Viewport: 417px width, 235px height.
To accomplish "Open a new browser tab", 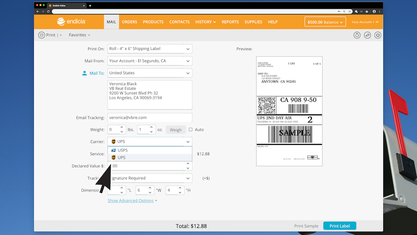I will pyautogui.click(x=90, y=5).
